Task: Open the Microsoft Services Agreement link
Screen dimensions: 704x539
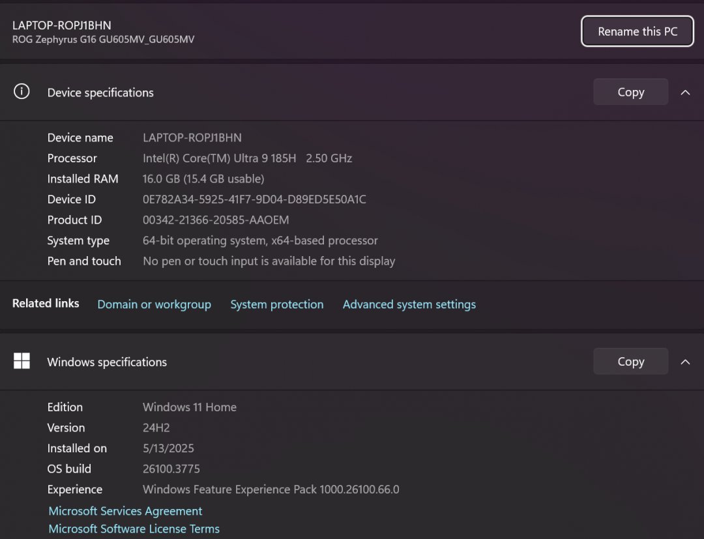Action: (125, 511)
